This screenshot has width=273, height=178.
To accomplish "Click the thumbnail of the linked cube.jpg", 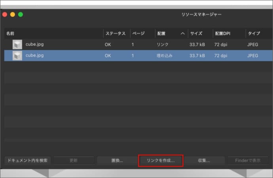I will [17, 45].
